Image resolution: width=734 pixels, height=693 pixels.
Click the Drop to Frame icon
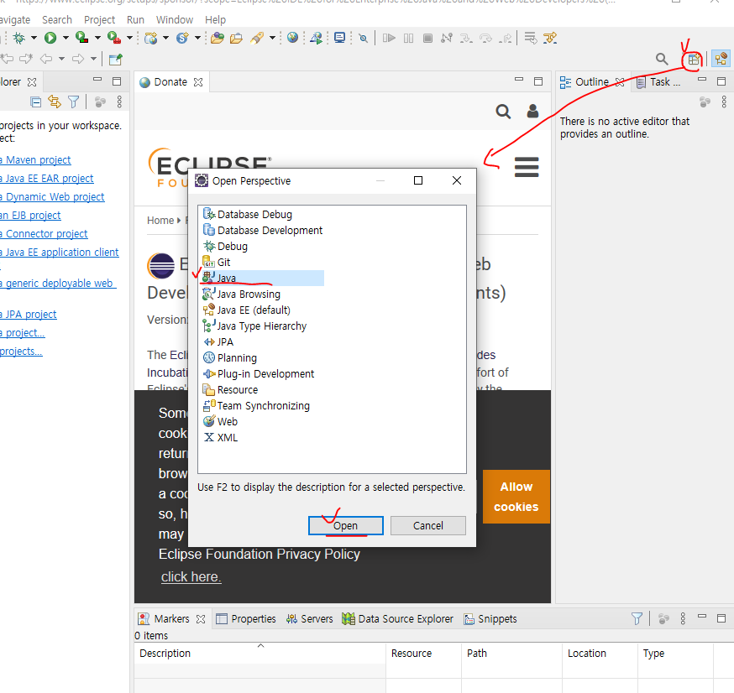coord(531,38)
